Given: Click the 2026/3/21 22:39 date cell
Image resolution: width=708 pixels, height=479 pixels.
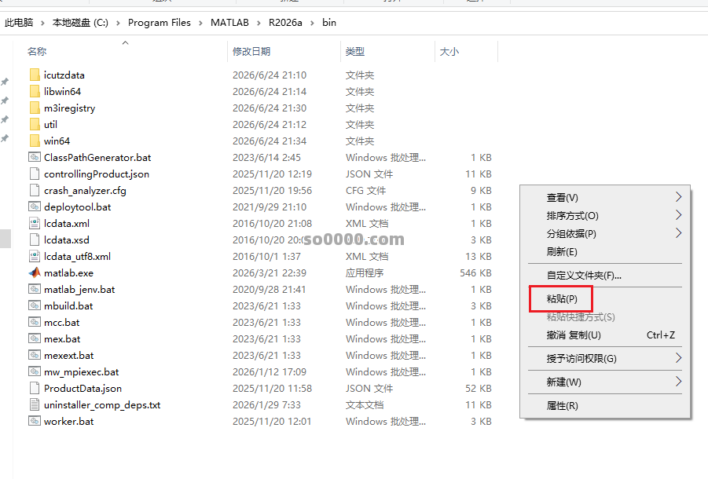Looking at the screenshot, I should tap(270, 273).
